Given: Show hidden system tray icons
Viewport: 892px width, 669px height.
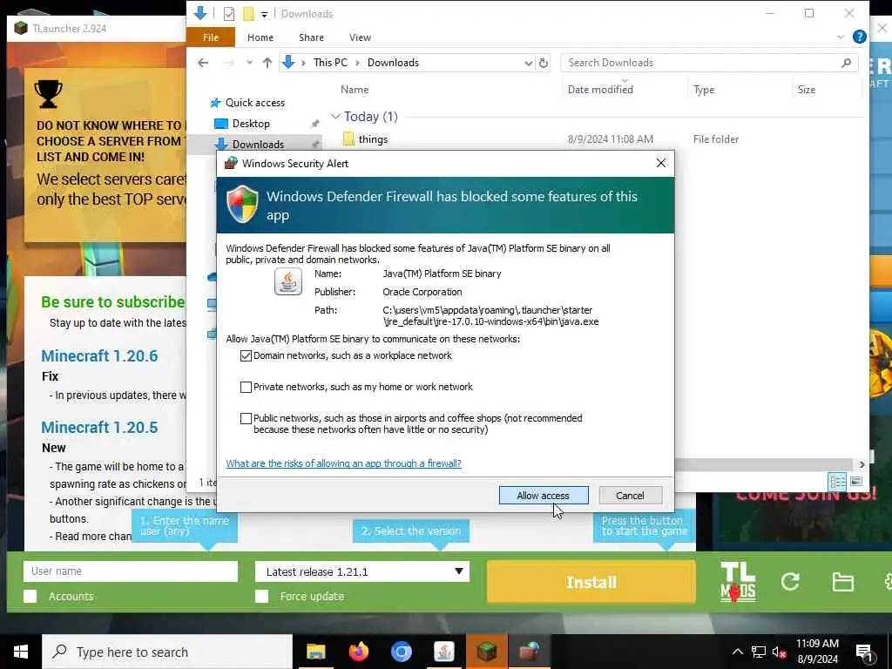Looking at the screenshot, I should 737,652.
